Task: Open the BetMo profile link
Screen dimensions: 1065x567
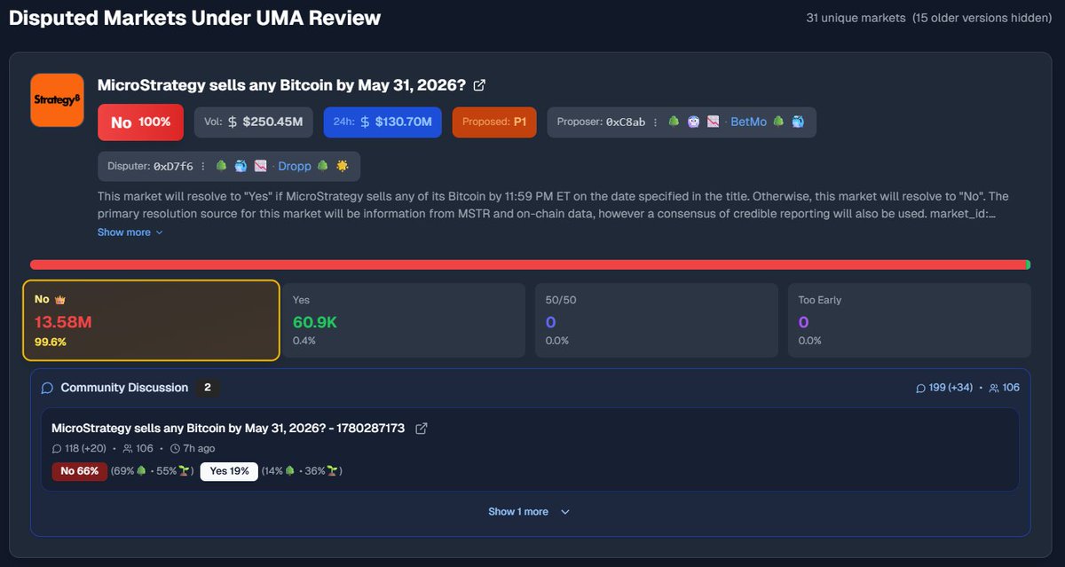Action: click(748, 122)
